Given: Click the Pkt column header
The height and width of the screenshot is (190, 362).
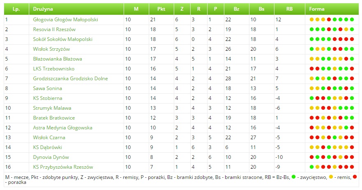Looking at the screenshot, I should pos(161,9).
